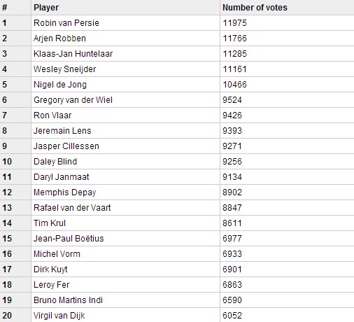The height and width of the screenshot is (322, 354).
Task: Click the rank number 11
Action: tap(7, 177)
